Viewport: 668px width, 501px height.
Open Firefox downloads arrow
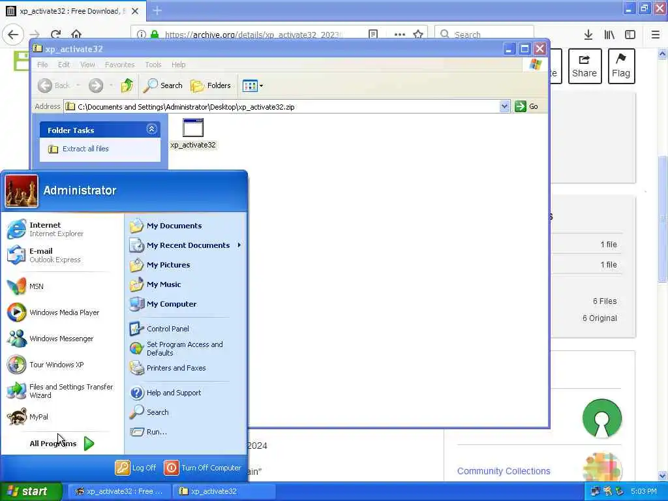tap(588, 35)
